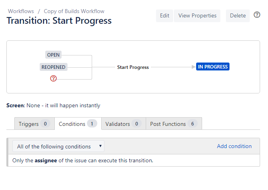
Task: Open View Properties
Action: (197, 16)
